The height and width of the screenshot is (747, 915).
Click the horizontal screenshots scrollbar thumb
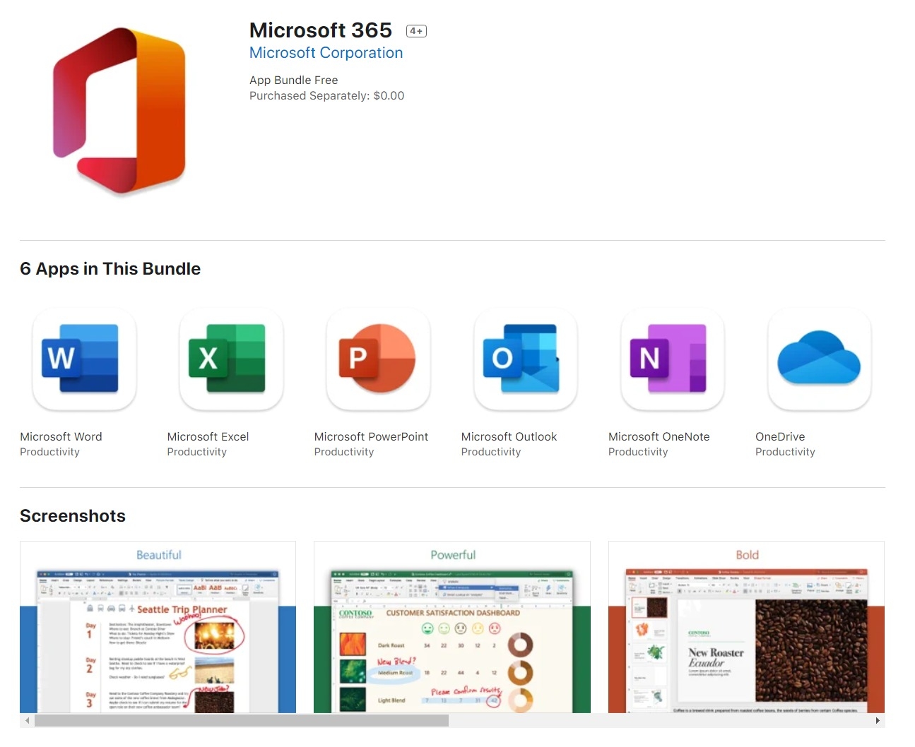click(x=241, y=721)
